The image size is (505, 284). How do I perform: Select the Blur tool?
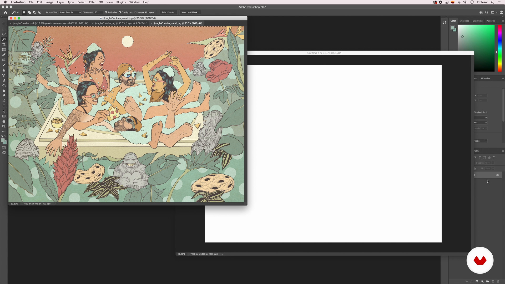coord(4,91)
